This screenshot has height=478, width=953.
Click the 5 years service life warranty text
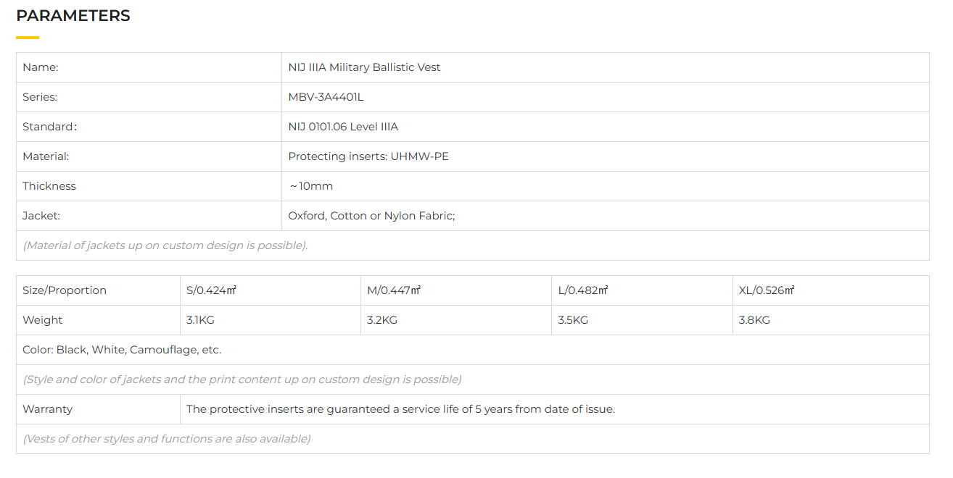click(x=400, y=409)
